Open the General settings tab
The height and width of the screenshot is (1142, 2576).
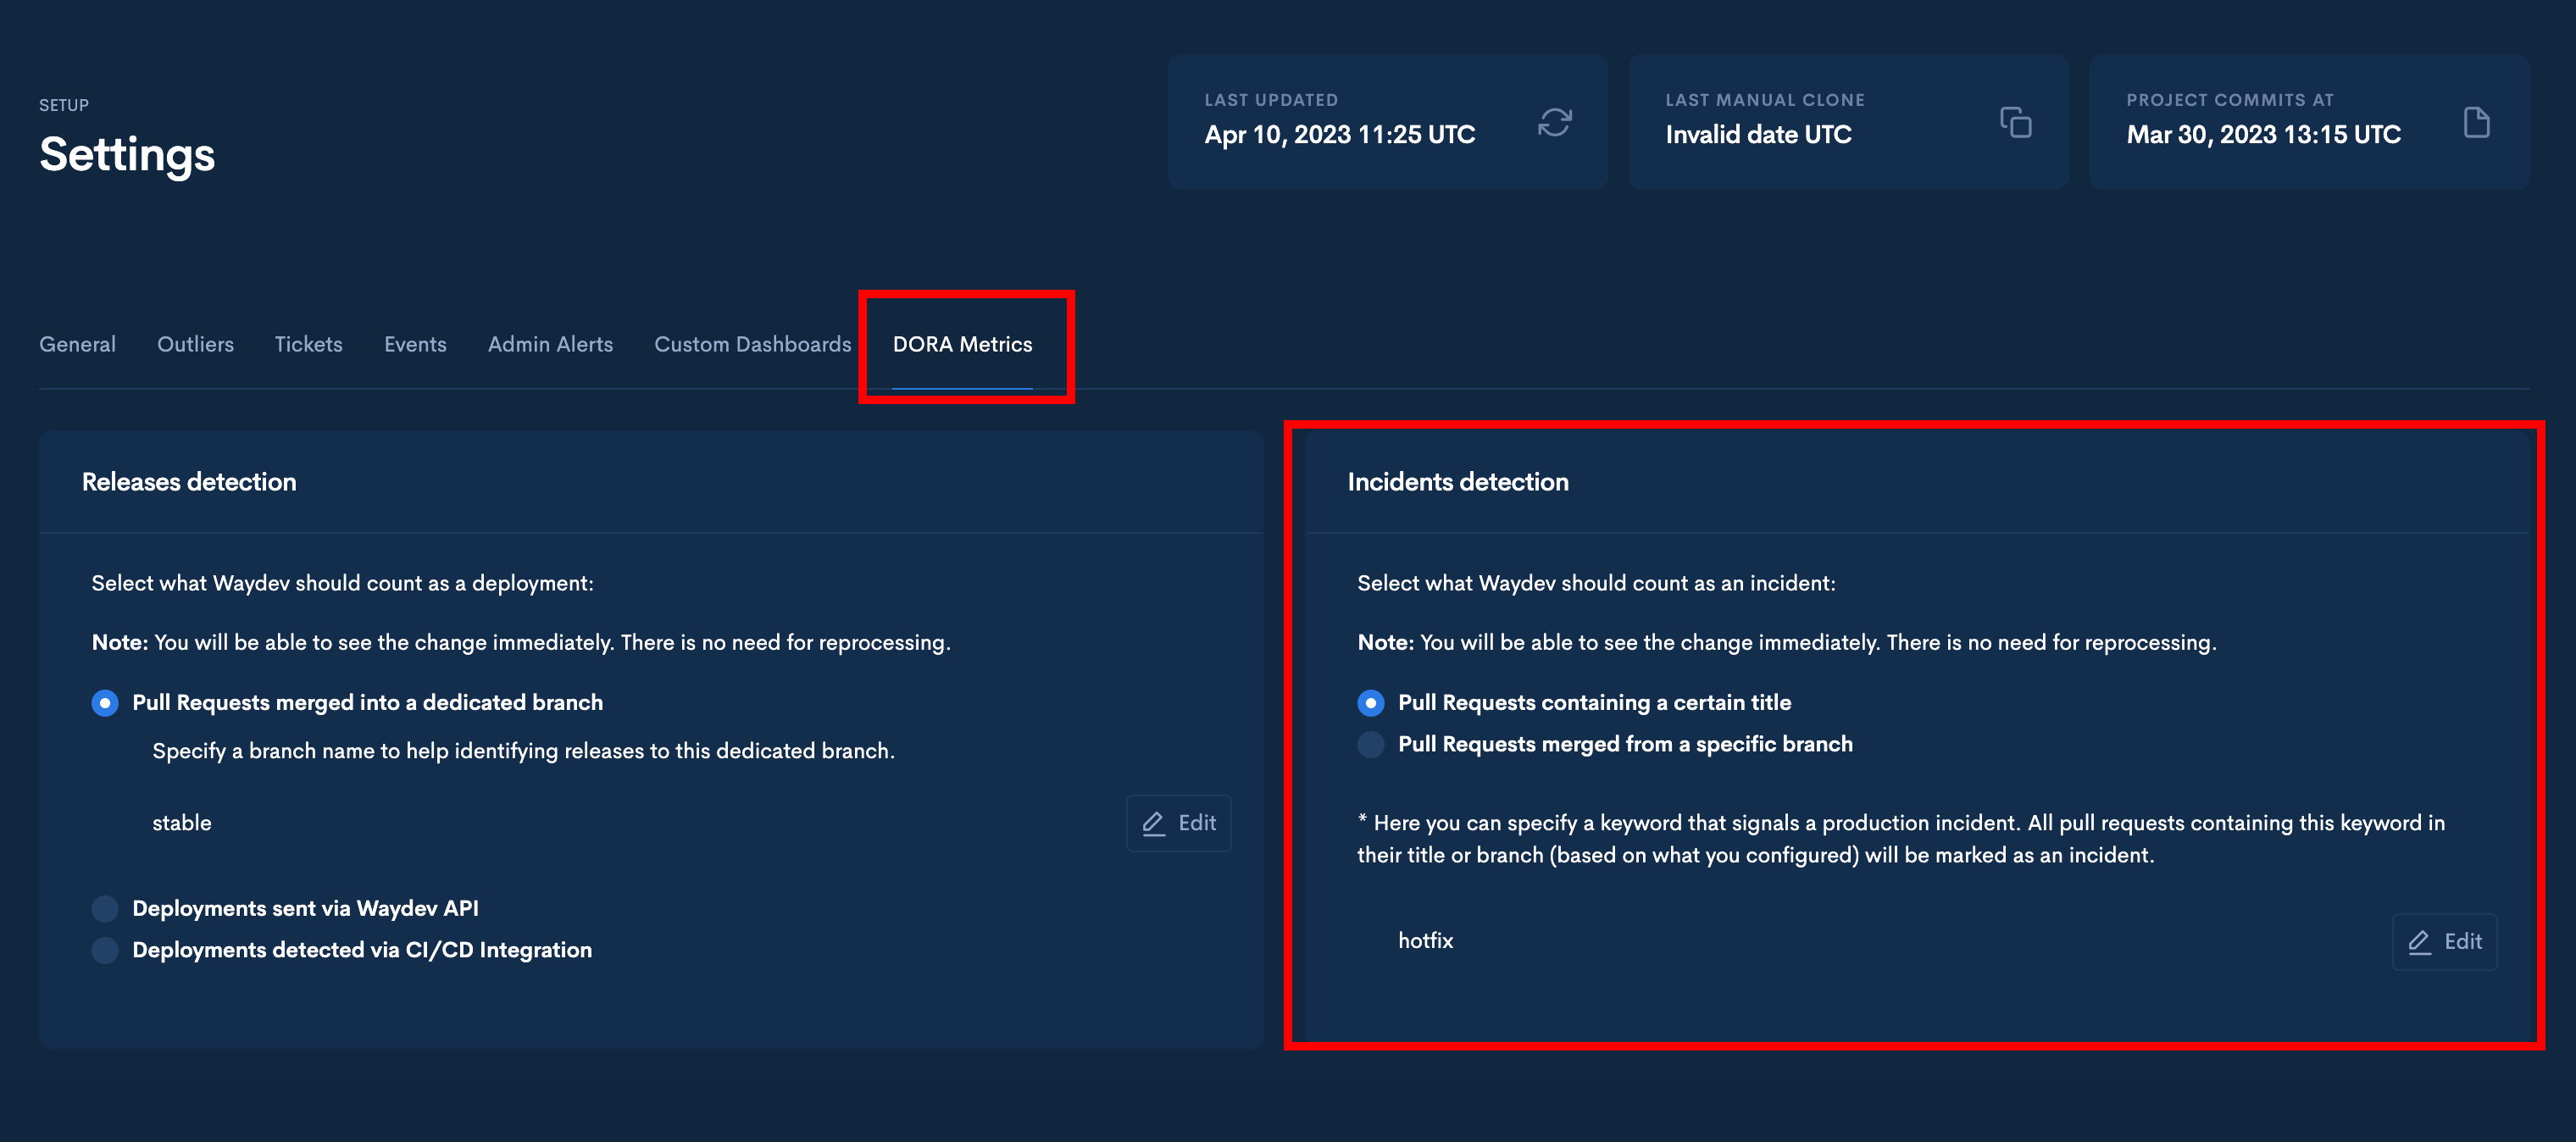(x=77, y=344)
